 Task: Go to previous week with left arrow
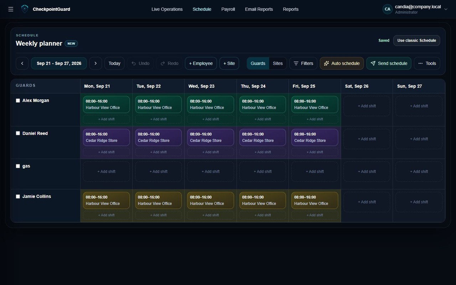pos(22,63)
